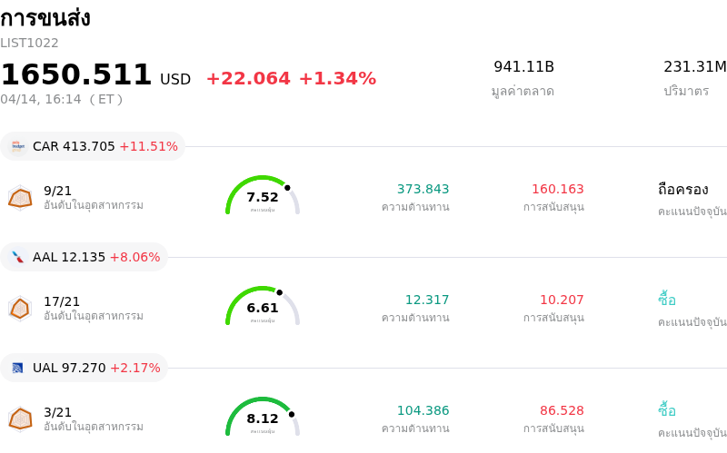Click the CAR ถือครอง rating label
Image resolution: width=727 pixels, height=453 pixels.
pyautogui.click(x=682, y=190)
